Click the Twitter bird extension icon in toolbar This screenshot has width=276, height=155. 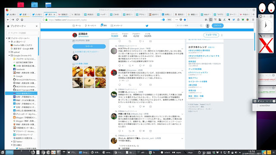[234, 20]
